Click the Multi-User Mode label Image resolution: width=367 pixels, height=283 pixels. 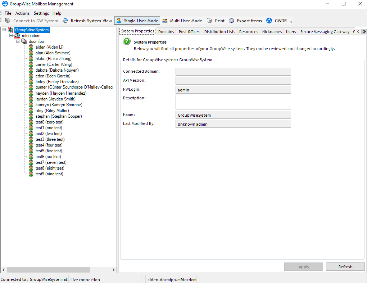(186, 21)
